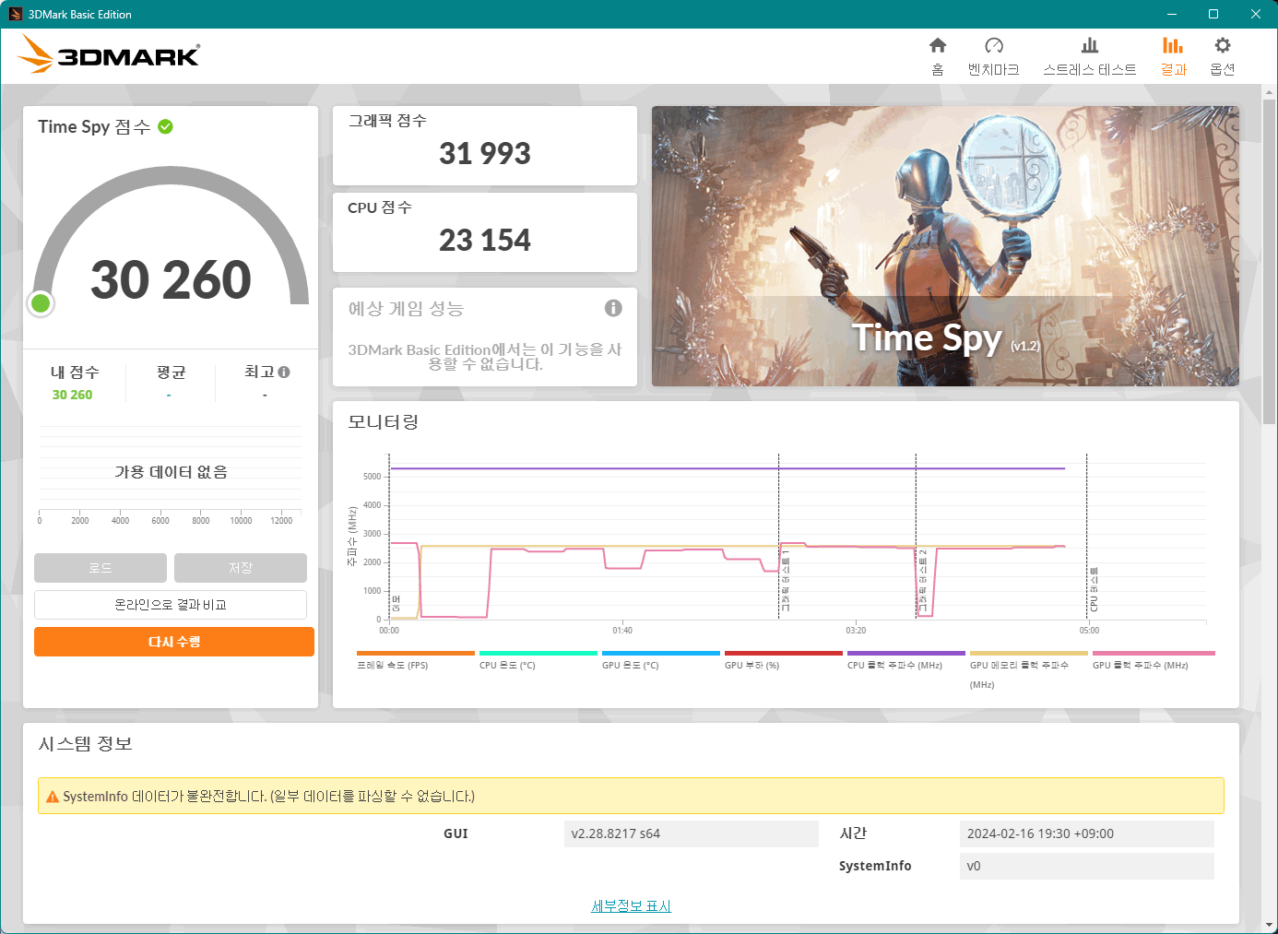Open the Stress Test (스트레스 테스트) tab
Viewport: 1278px width, 934px height.
click(x=1089, y=56)
